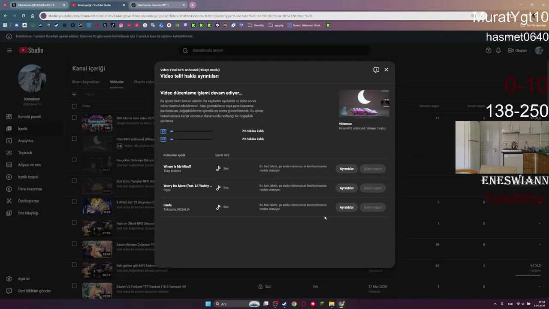549x309 pixels.
Task: Open the notifications bell icon
Action: point(498,50)
